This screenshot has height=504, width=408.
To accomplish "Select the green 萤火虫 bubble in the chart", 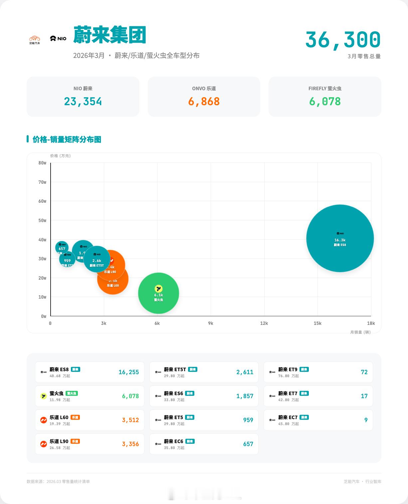I will [x=158, y=293].
